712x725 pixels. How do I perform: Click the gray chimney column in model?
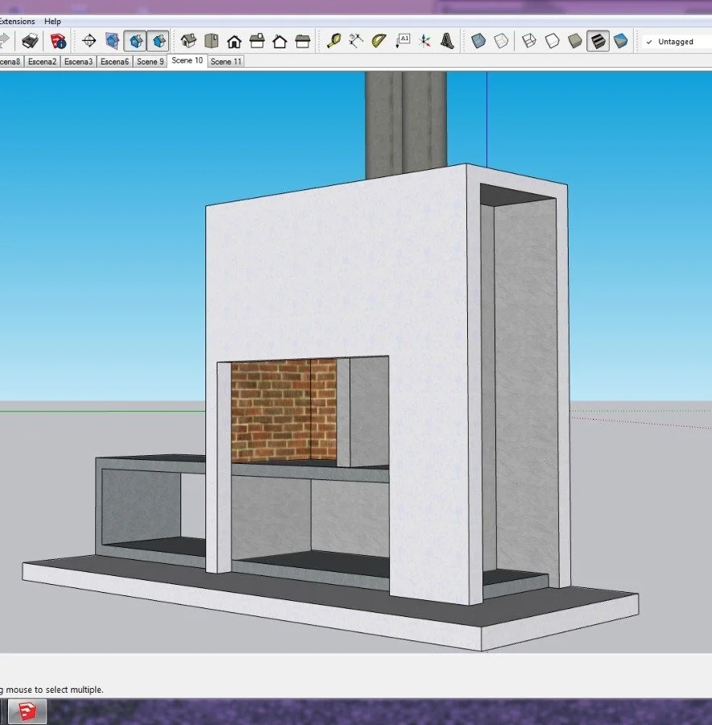(406, 124)
